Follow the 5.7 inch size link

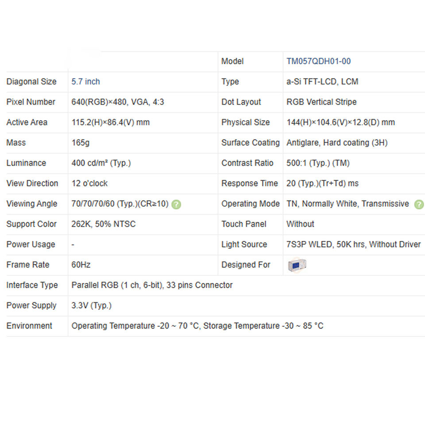point(85,81)
